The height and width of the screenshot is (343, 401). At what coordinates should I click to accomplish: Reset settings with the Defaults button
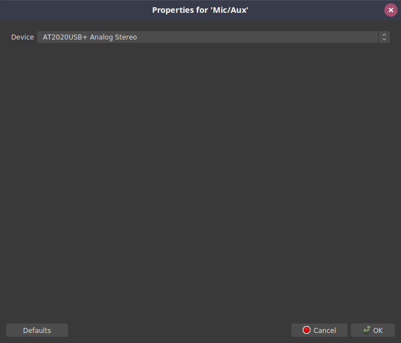(37, 330)
